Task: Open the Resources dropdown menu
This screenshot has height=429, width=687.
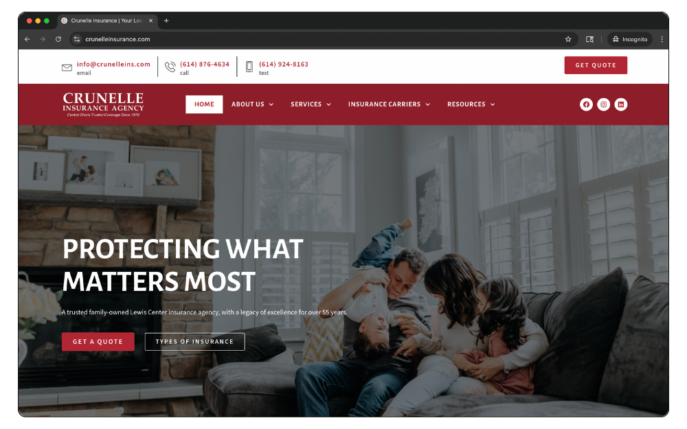Action: pos(471,104)
